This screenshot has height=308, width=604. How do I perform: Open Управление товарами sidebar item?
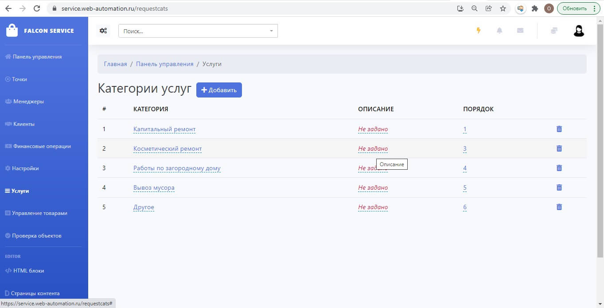click(x=36, y=213)
